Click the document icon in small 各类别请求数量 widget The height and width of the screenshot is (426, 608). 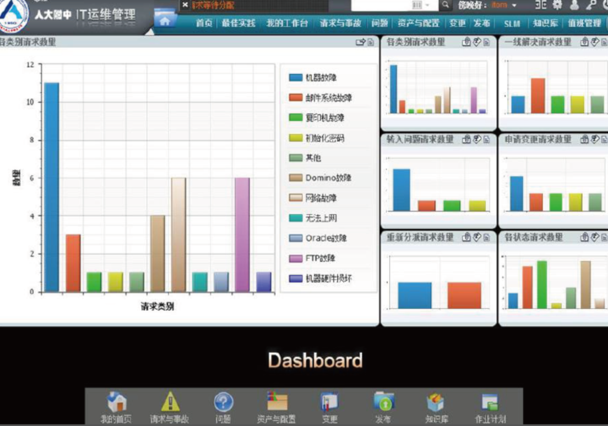point(486,42)
